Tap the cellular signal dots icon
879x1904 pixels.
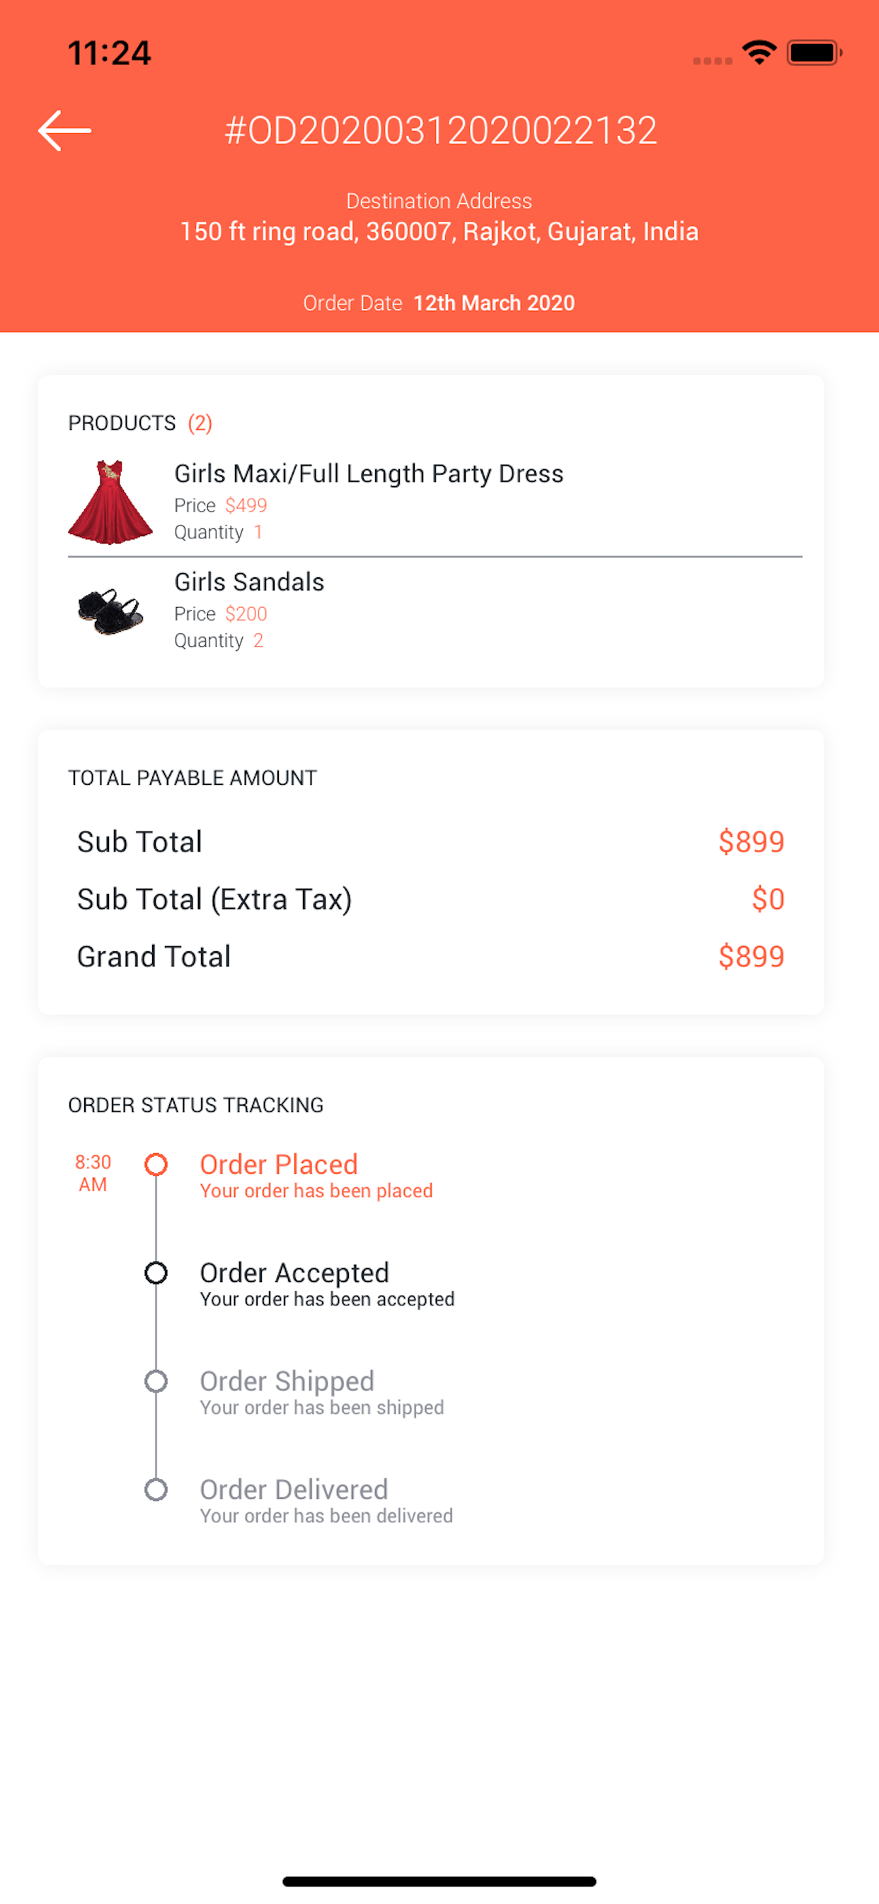712,61
